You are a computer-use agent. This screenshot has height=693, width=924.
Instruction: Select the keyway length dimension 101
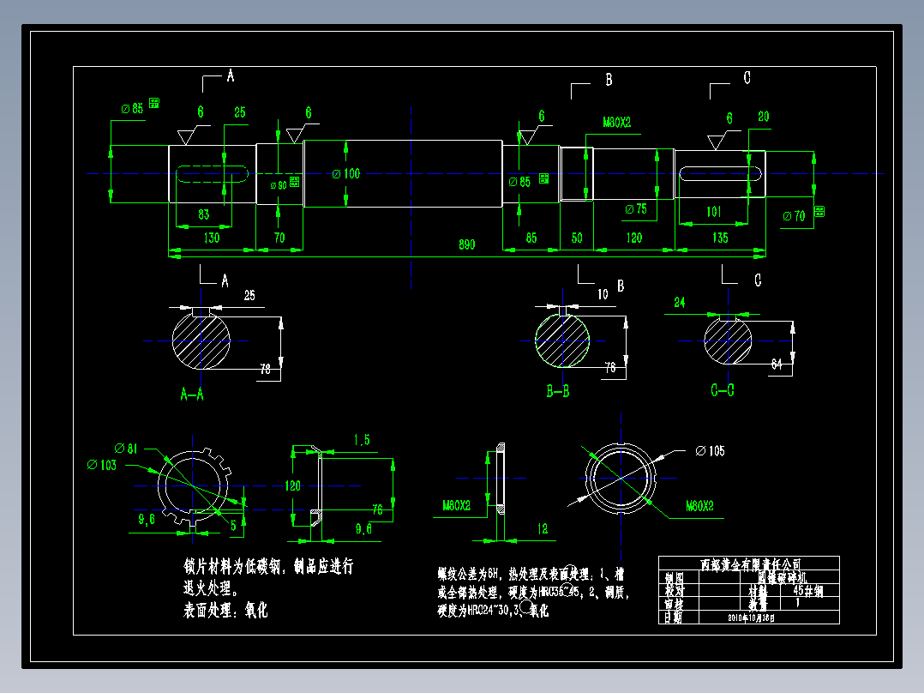coord(714,212)
